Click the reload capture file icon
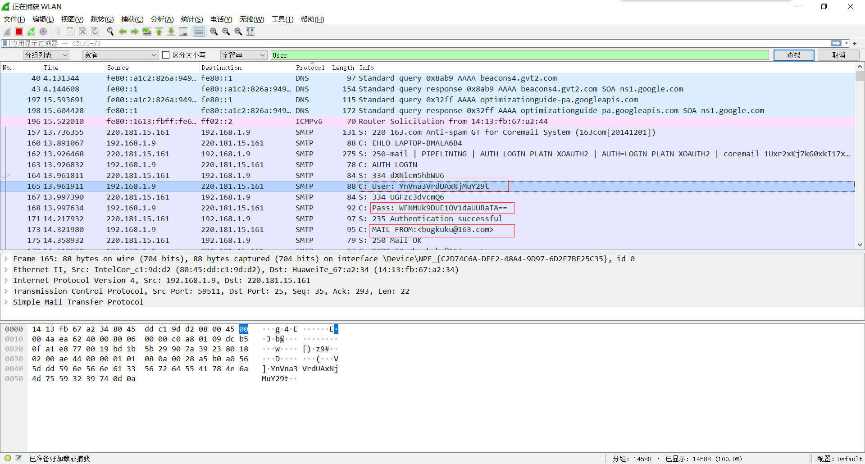Image resolution: width=865 pixels, height=464 pixels. pyautogui.click(x=95, y=32)
